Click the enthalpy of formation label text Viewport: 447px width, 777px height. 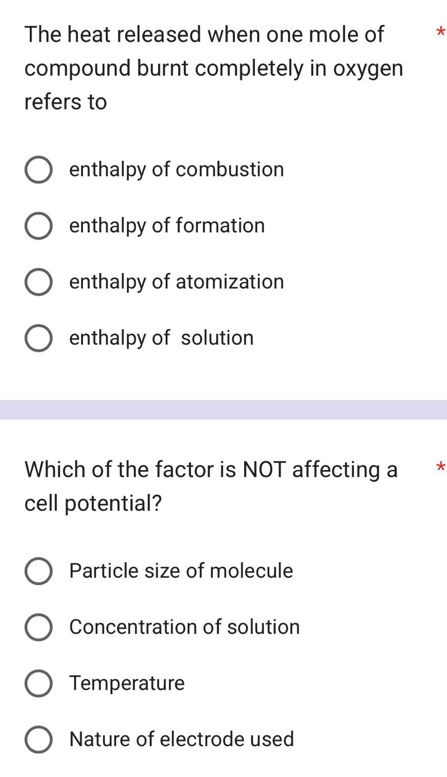pyautogui.click(x=166, y=226)
